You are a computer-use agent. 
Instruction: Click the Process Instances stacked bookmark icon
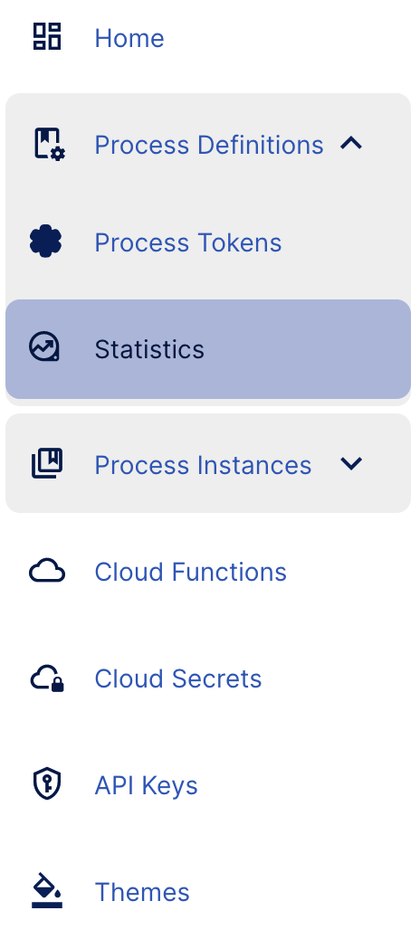(47, 463)
